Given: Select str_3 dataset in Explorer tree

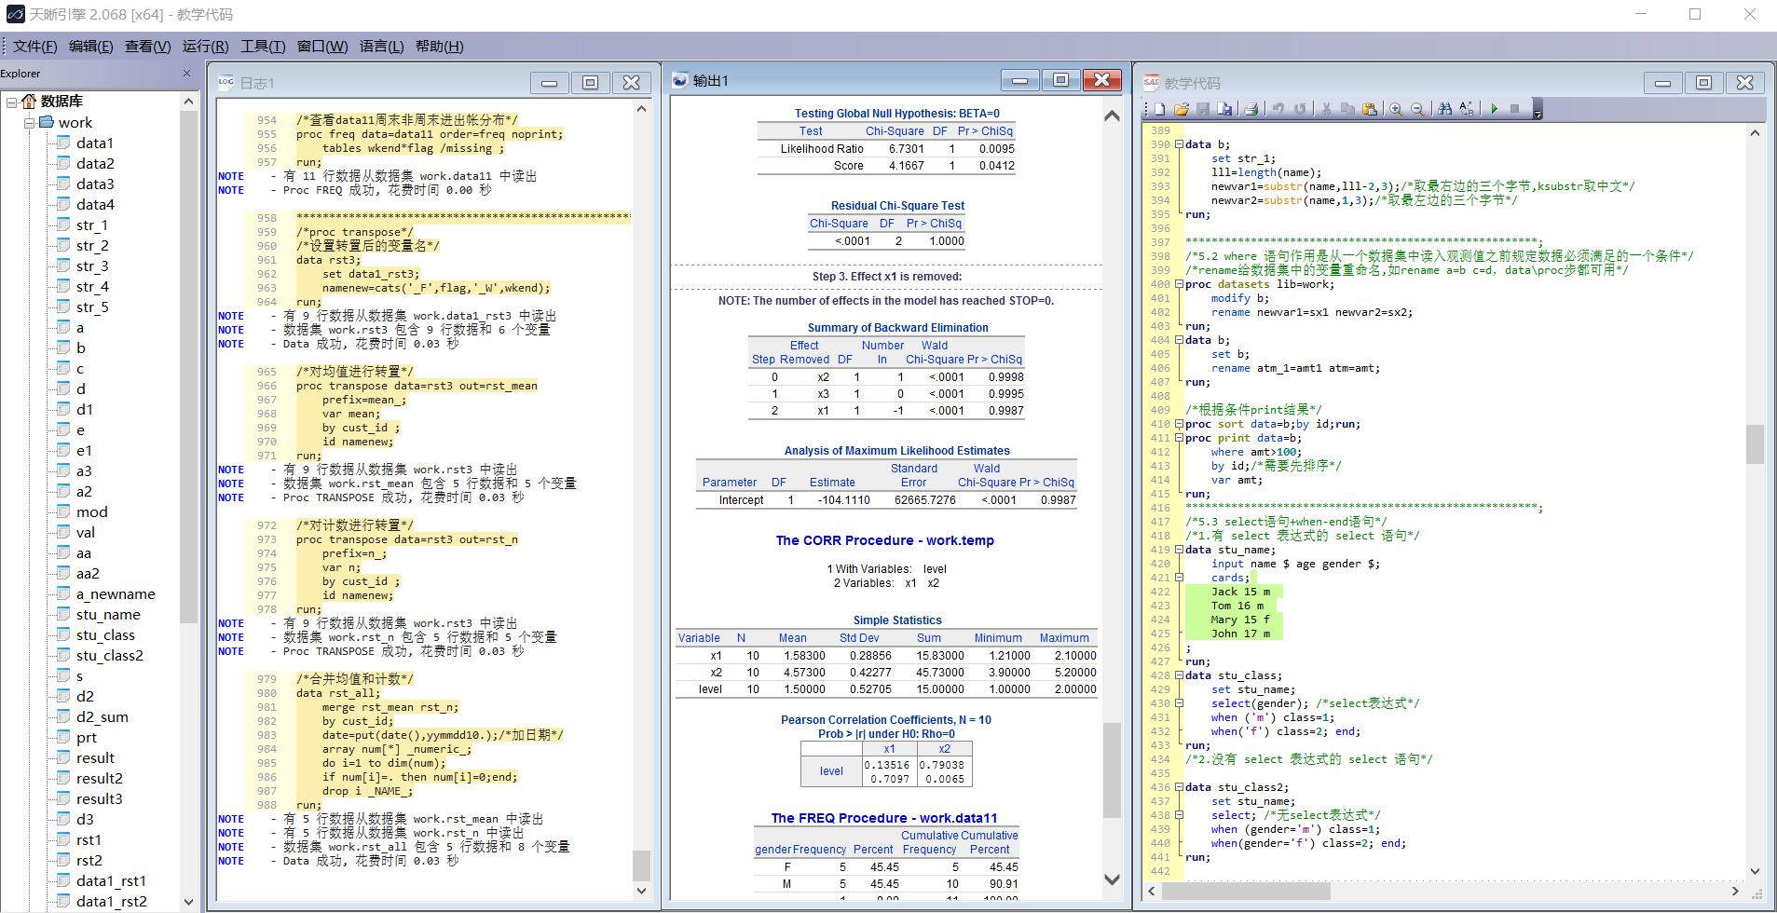Looking at the screenshot, I should pyautogui.click(x=92, y=266).
